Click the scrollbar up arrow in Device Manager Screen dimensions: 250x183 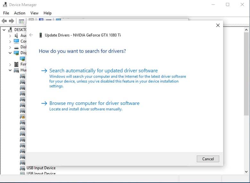click(x=246, y=30)
